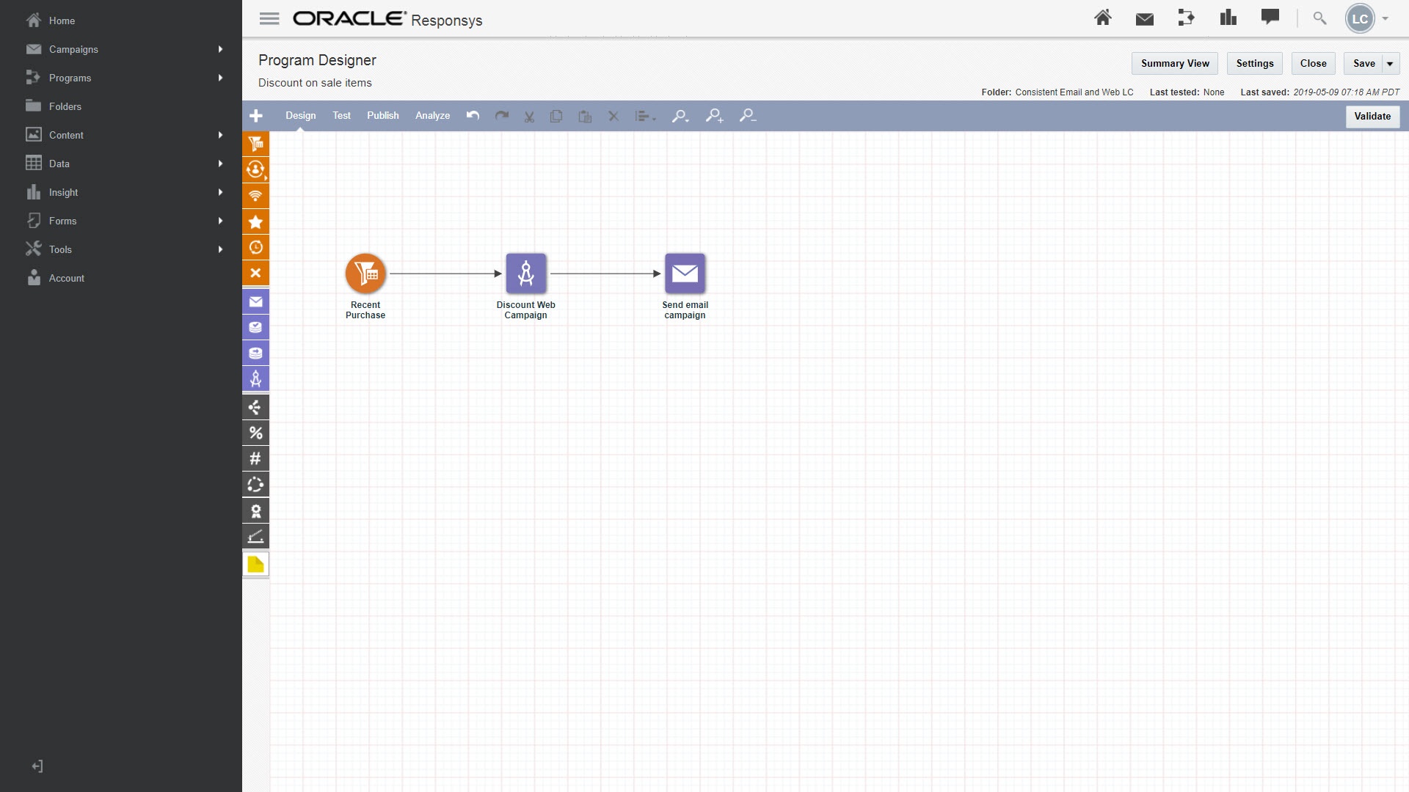The height and width of the screenshot is (792, 1409).
Task: Click the Recent Purchase filter node
Action: (x=365, y=274)
